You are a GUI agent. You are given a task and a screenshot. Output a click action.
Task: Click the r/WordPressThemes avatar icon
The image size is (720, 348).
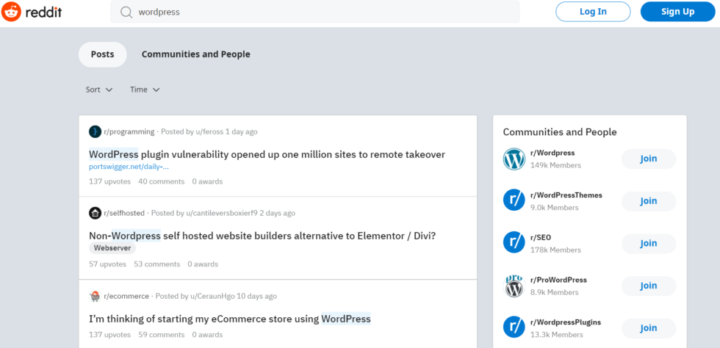click(514, 201)
